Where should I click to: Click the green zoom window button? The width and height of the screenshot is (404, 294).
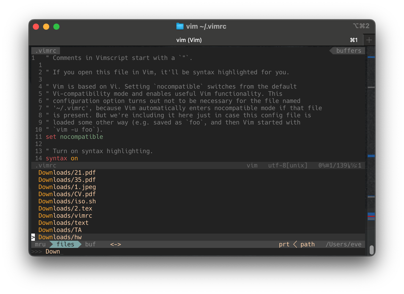coord(56,27)
